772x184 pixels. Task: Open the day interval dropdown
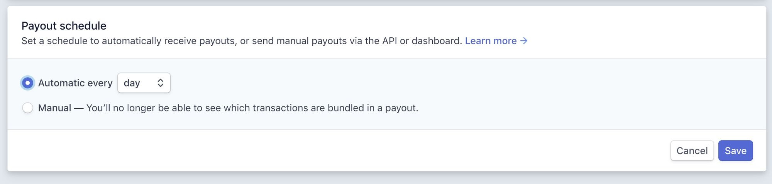(144, 83)
